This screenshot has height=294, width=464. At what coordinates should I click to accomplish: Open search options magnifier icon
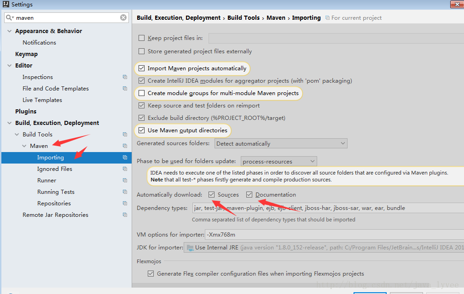click(10, 18)
